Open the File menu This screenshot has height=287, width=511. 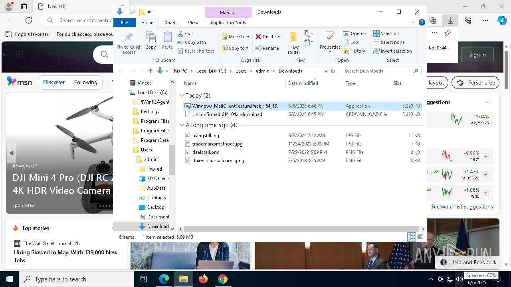tap(125, 23)
